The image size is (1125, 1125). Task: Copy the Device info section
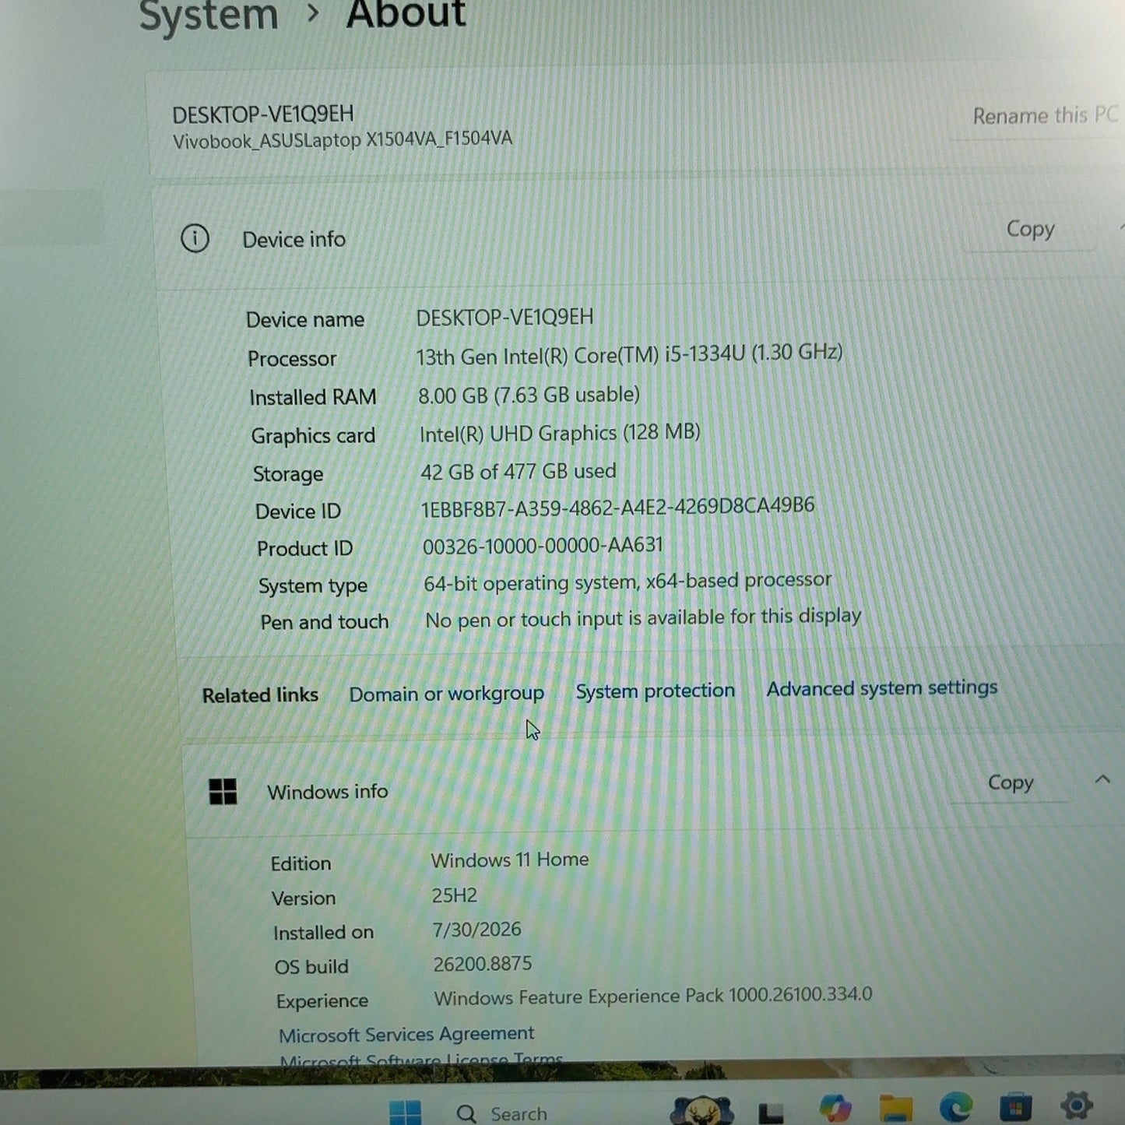[x=1029, y=229]
